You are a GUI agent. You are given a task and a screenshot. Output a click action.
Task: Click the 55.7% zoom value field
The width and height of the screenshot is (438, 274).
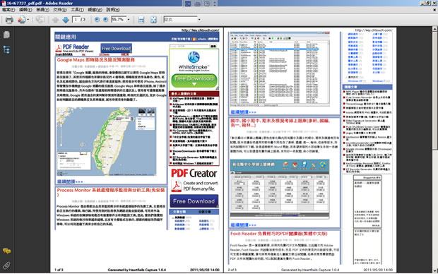click(119, 20)
